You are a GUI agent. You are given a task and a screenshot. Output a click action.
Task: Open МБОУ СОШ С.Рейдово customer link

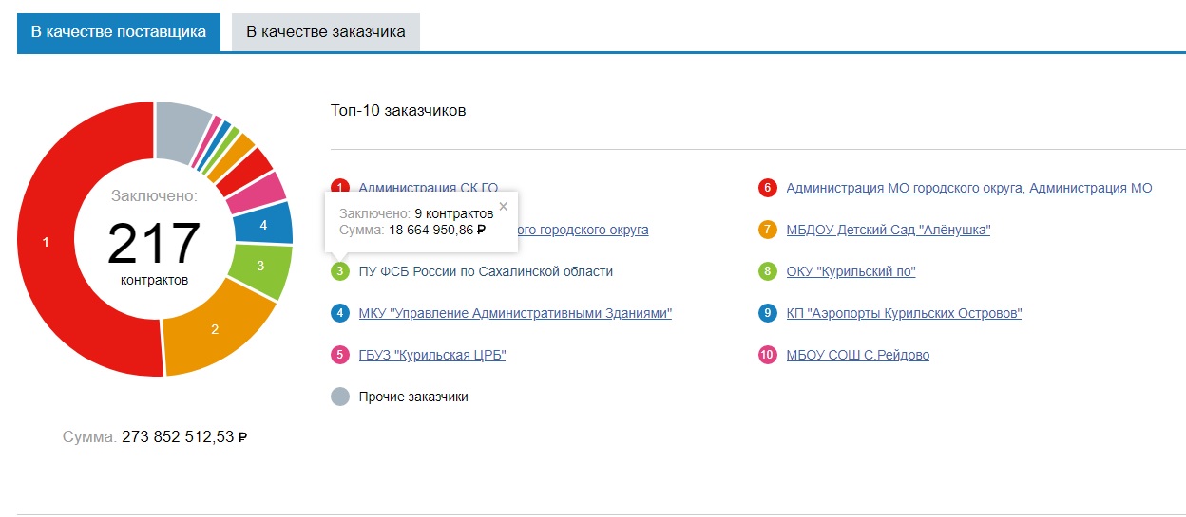pyautogui.click(x=857, y=355)
